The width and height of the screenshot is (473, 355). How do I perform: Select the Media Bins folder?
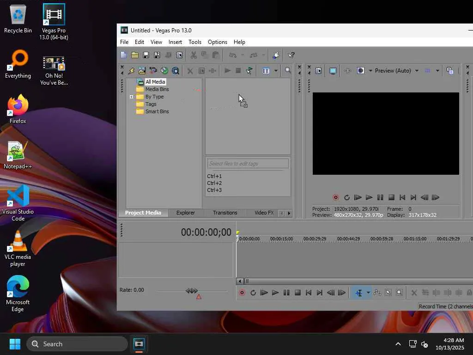point(157,89)
